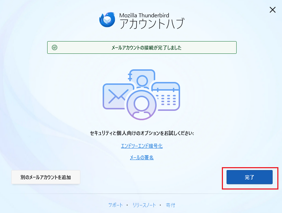Click the 完了 button to finish setup
Screen dimensions: 282x213
pyautogui.click(x=250, y=177)
